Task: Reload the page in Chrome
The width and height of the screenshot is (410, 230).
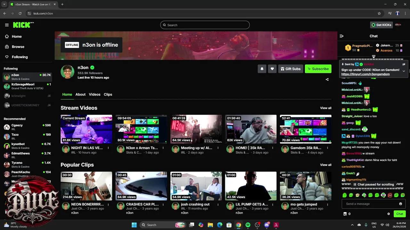Action: [20, 13]
